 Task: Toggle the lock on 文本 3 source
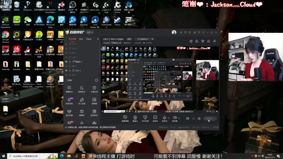(x=70, y=70)
